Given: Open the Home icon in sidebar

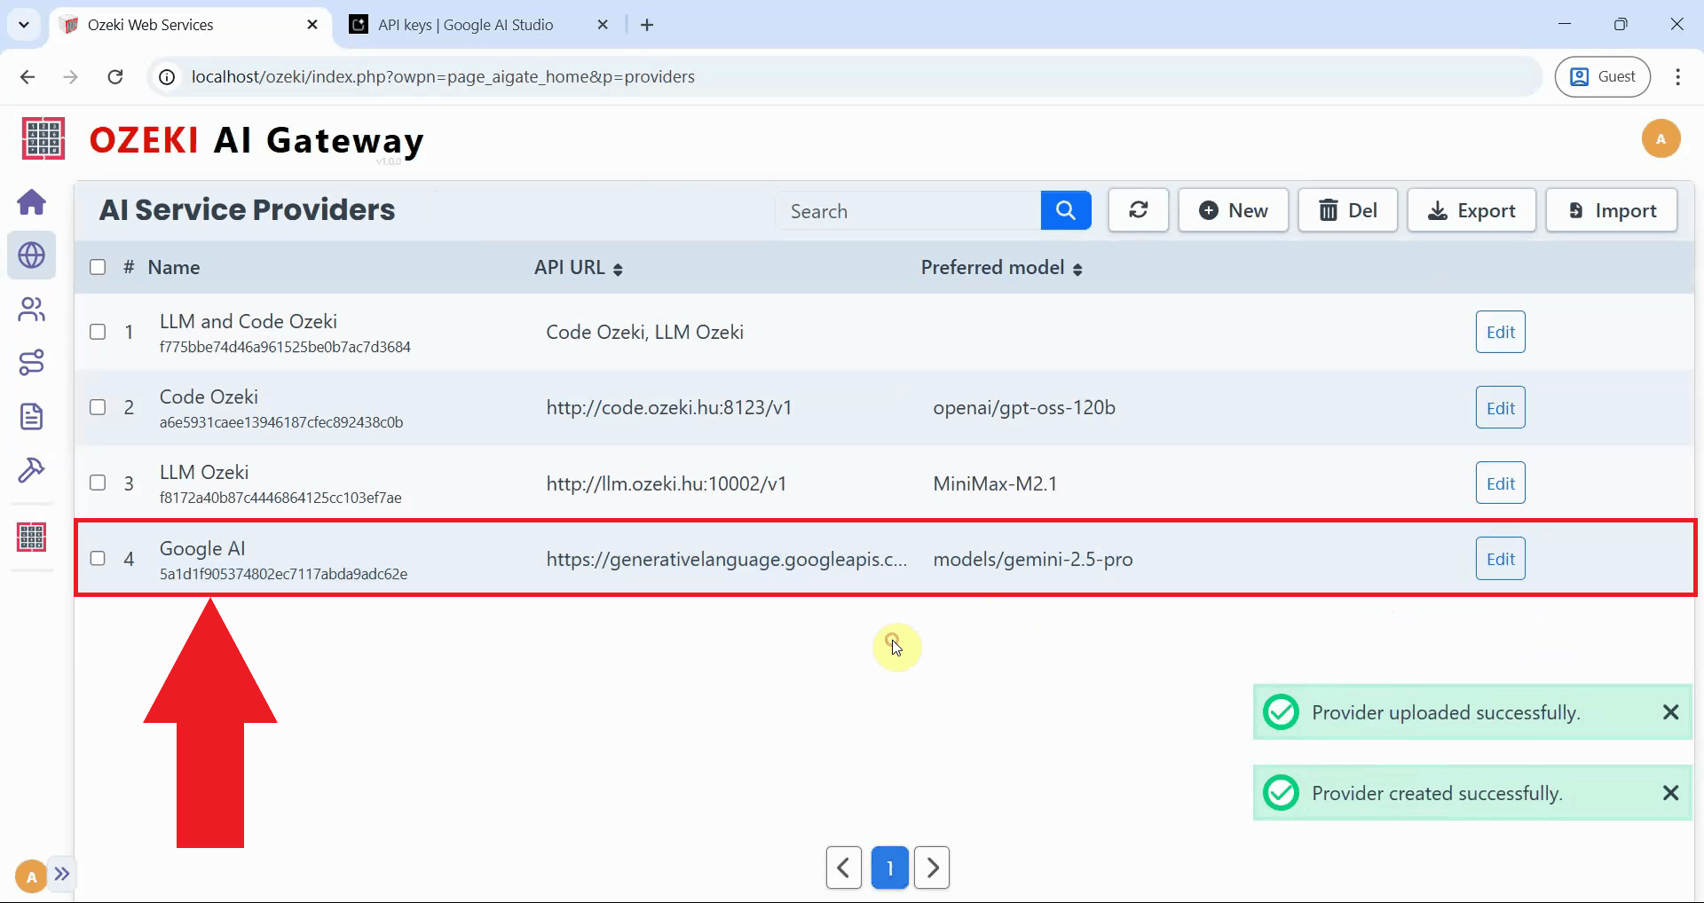Looking at the screenshot, I should 32,202.
